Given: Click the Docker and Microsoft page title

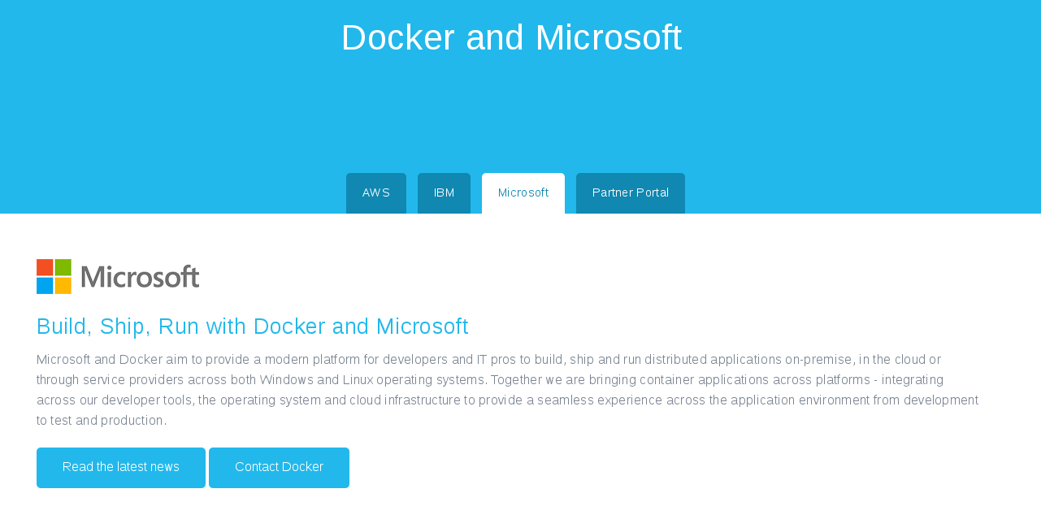Looking at the screenshot, I should click(x=511, y=38).
